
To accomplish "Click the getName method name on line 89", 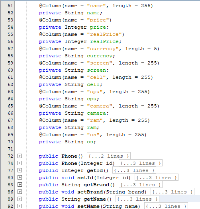I will 95,199.
